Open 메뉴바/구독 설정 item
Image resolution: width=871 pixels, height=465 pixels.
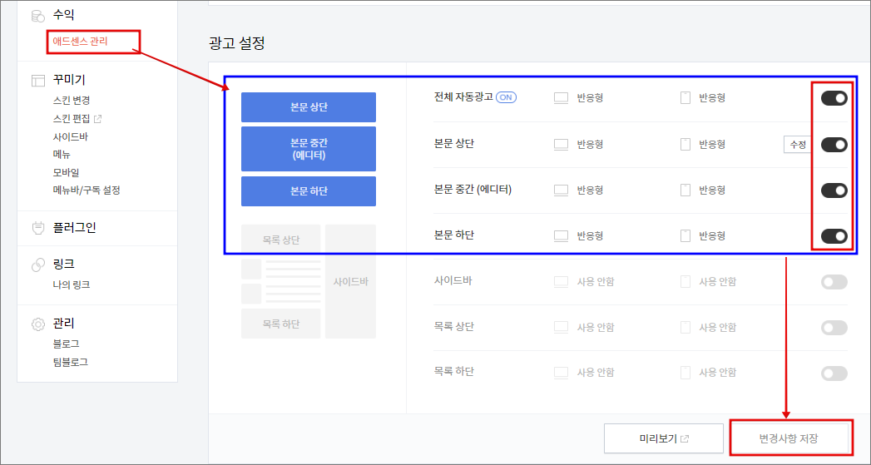(87, 190)
